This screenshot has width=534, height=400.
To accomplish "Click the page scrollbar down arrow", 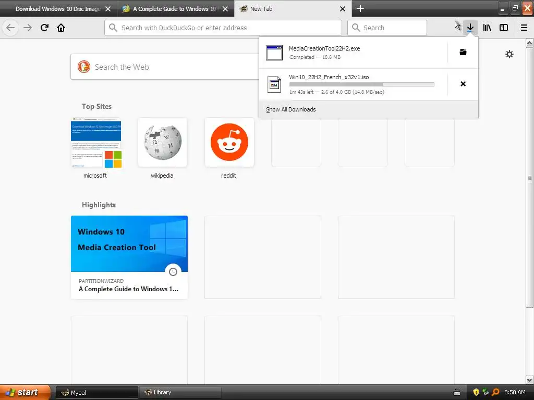I will [530, 380].
